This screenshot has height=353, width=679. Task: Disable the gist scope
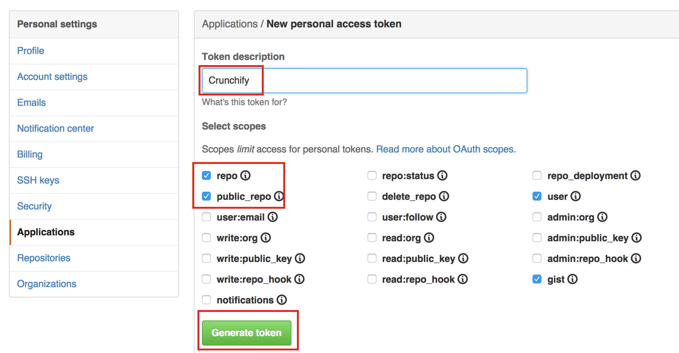tap(537, 279)
